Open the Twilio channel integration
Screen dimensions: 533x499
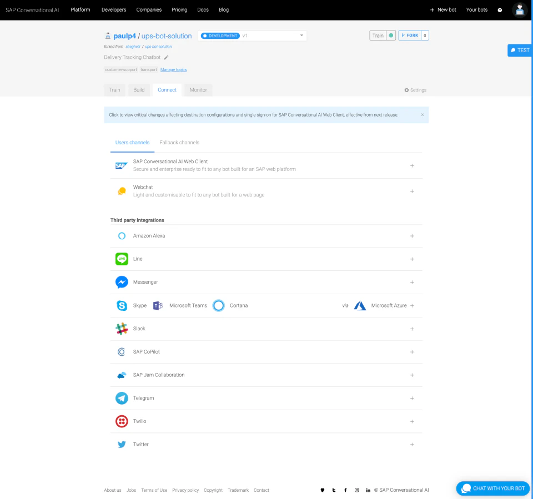coord(122,421)
